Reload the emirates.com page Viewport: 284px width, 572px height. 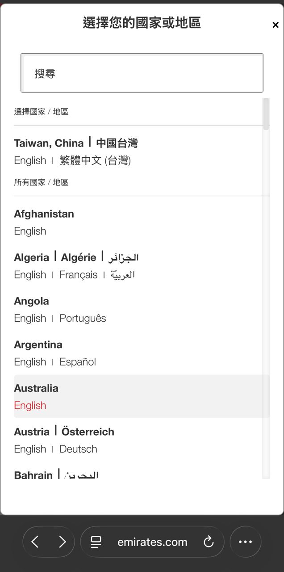209,542
